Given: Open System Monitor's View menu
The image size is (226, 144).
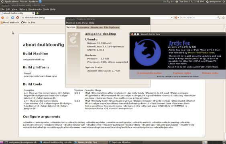Looking at the screenshot, I should [x=85, y=23].
